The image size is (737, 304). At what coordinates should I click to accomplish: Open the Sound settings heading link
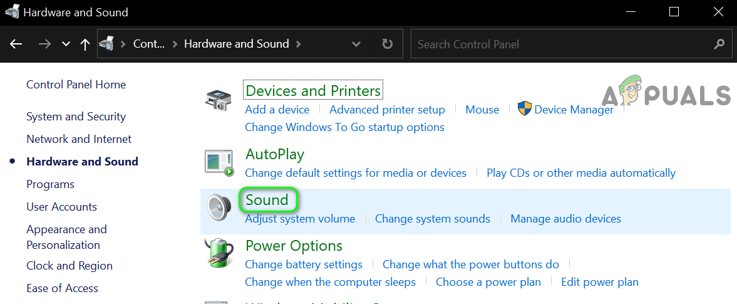point(267,201)
